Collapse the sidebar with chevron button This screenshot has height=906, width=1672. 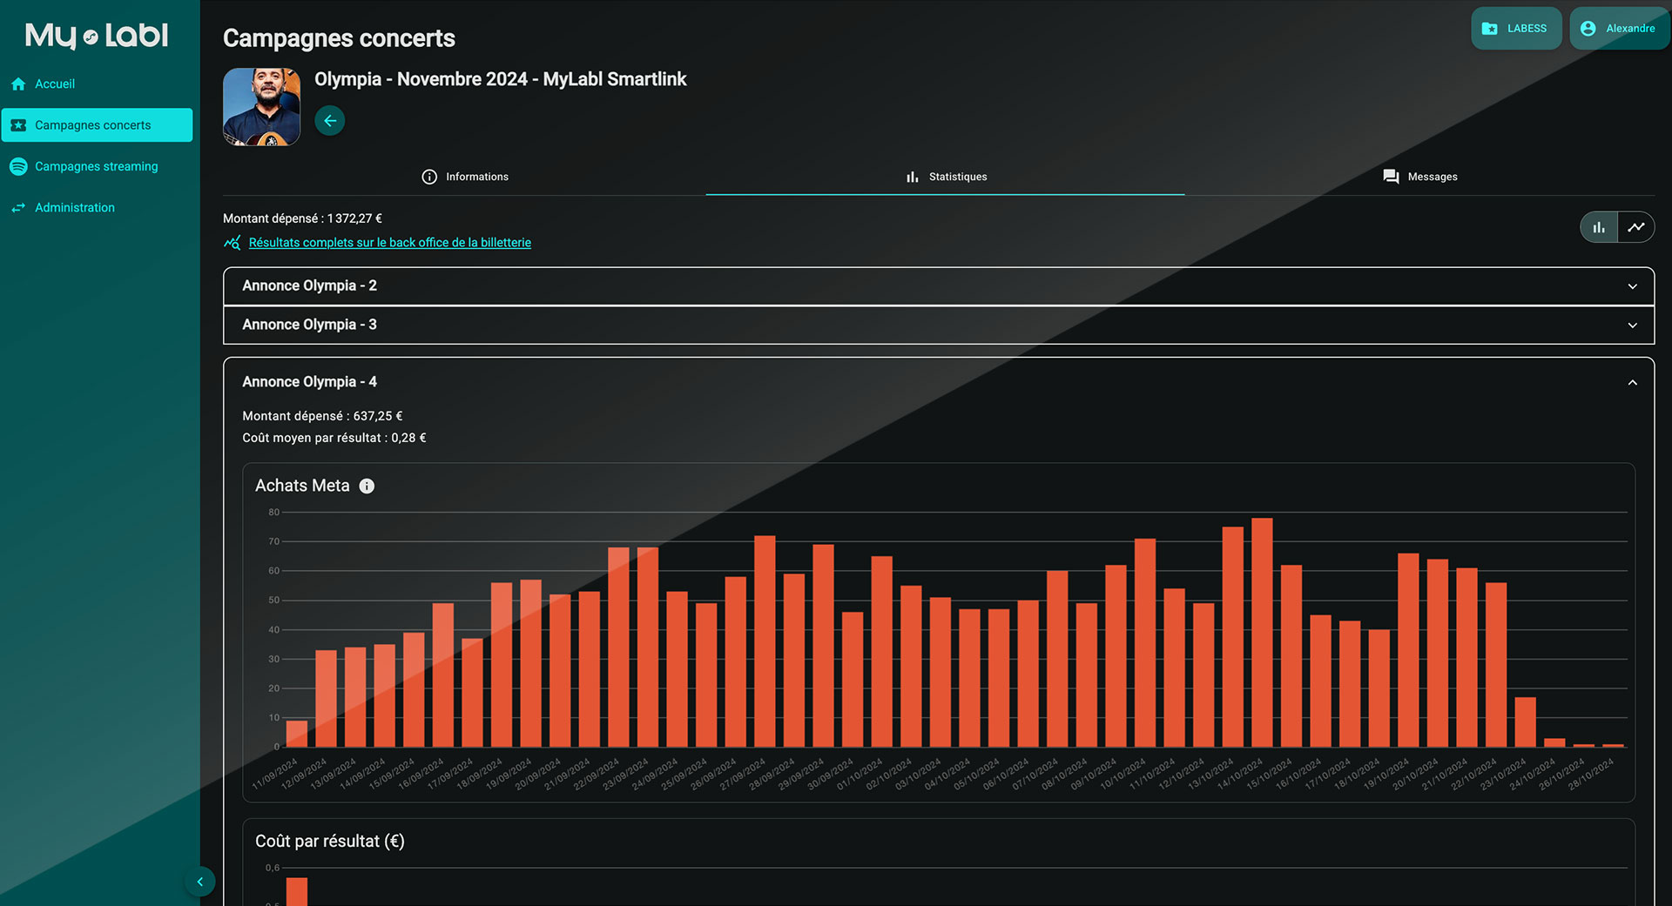coord(199,882)
